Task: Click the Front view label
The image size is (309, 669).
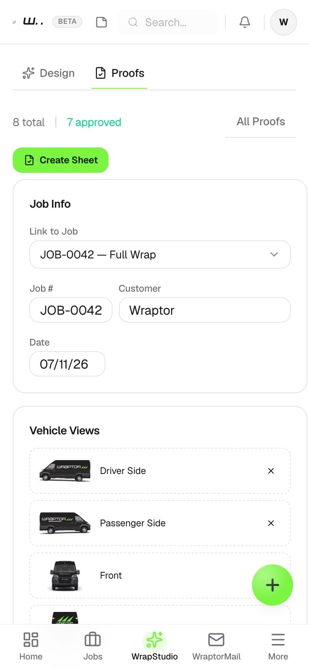Action: 111,575
